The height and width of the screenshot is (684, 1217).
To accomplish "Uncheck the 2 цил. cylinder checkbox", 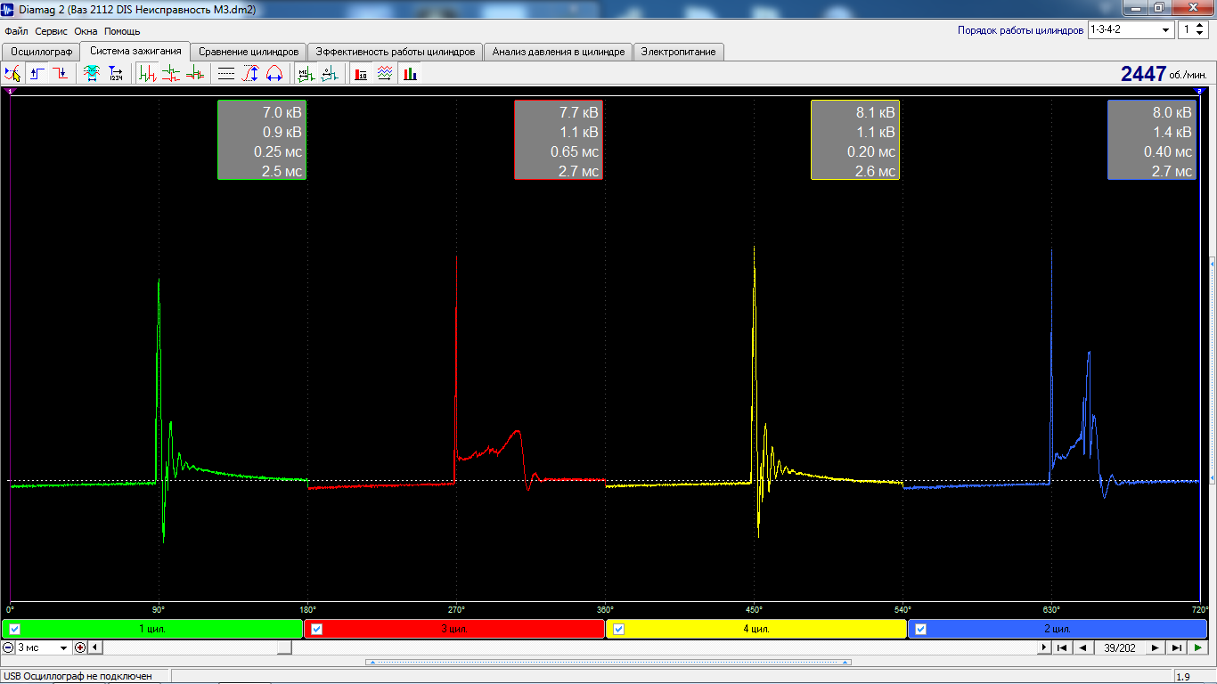I will pyautogui.click(x=921, y=629).
